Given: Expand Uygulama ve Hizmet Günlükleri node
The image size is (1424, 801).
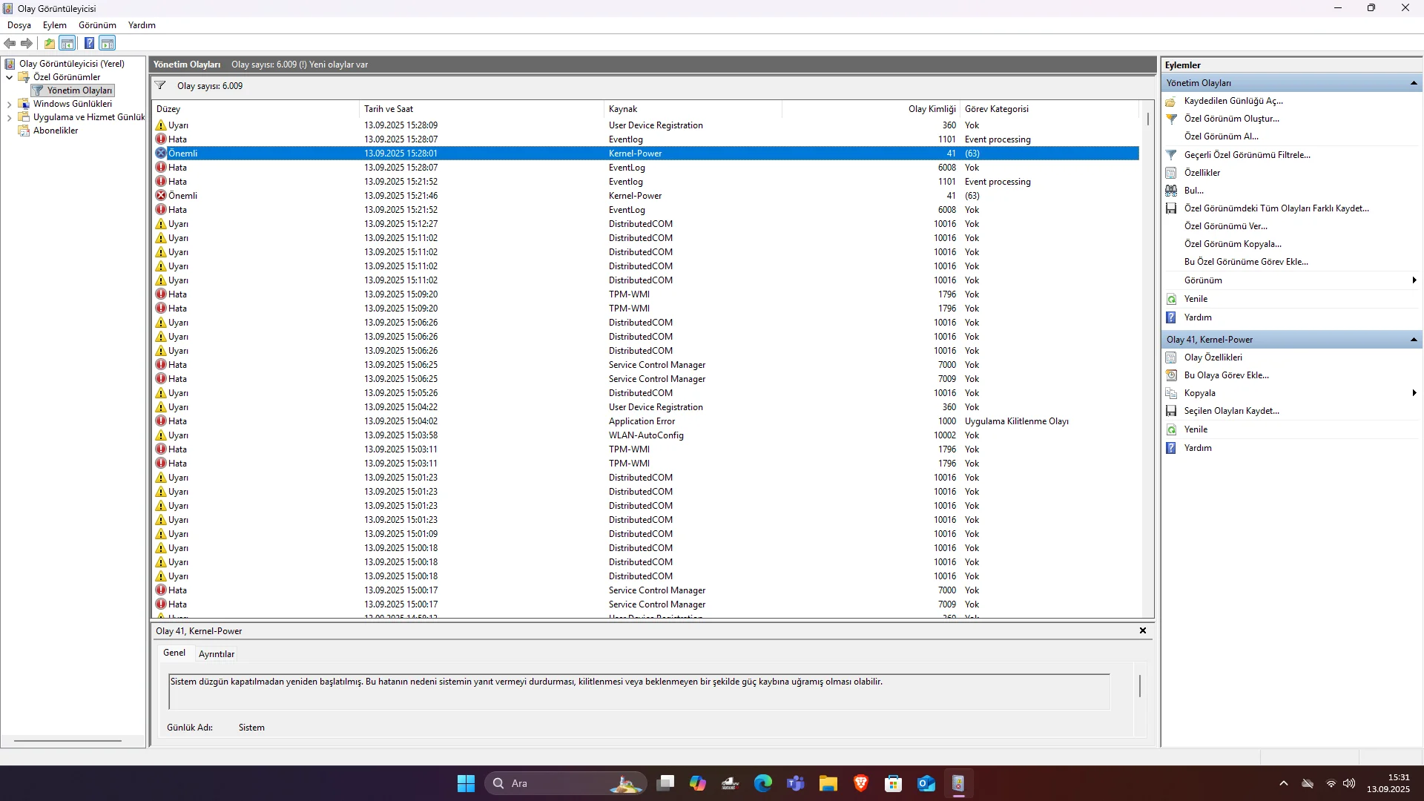Looking at the screenshot, I should coord(9,117).
